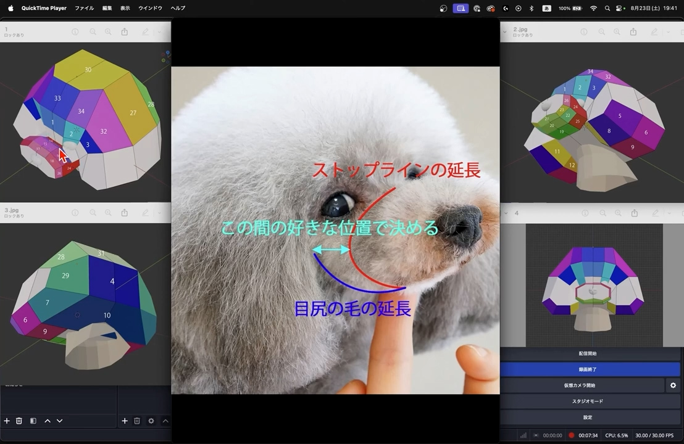Zoom in on panel 1 preview
This screenshot has width=684, height=444.
coord(108,31)
